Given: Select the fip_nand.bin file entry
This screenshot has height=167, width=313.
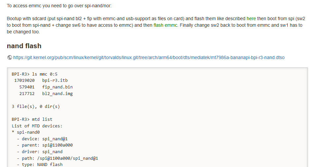Looking at the screenshot, I should click(x=46, y=87).
